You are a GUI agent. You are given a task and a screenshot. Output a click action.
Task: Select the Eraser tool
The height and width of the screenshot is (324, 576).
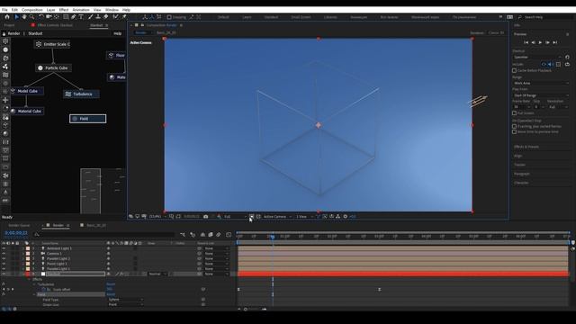106,17
